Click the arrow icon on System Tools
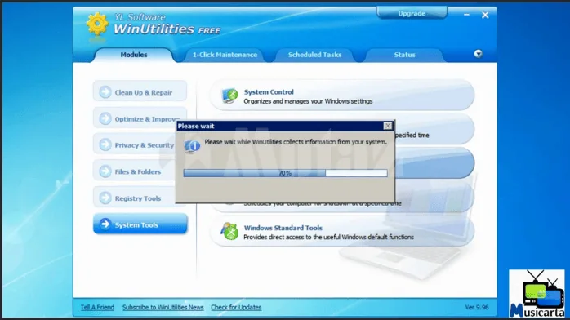 click(105, 224)
